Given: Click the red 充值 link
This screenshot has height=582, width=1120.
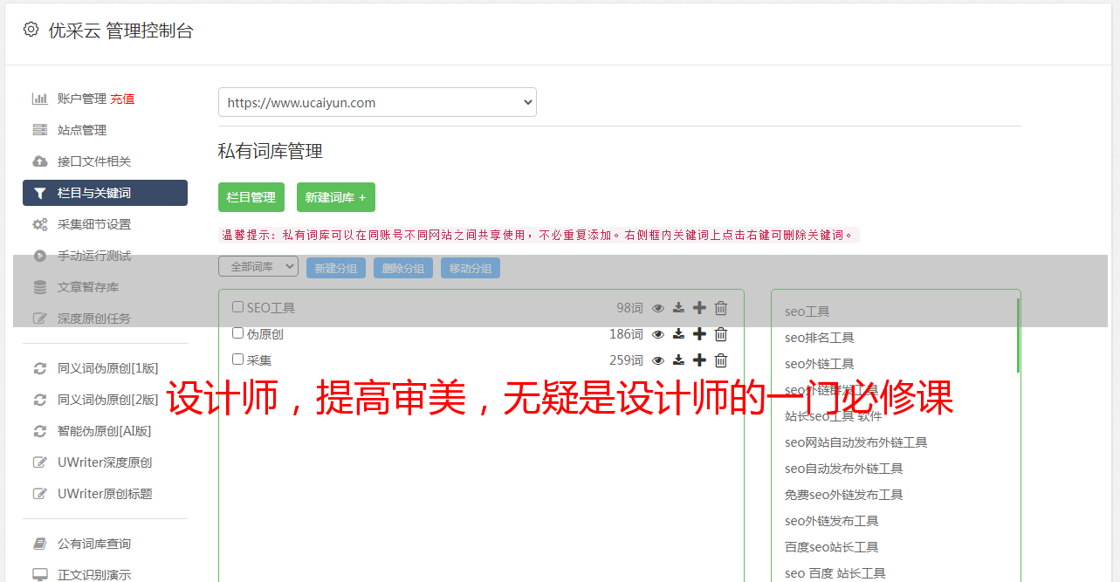Looking at the screenshot, I should (x=122, y=99).
